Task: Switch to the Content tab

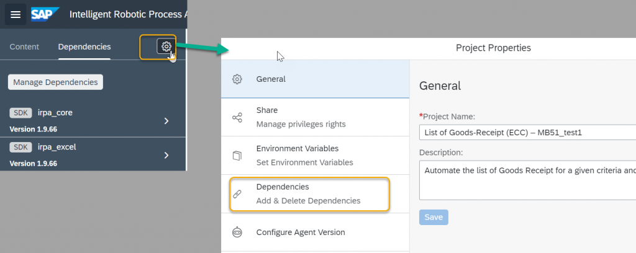Action: (x=24, y=47)
